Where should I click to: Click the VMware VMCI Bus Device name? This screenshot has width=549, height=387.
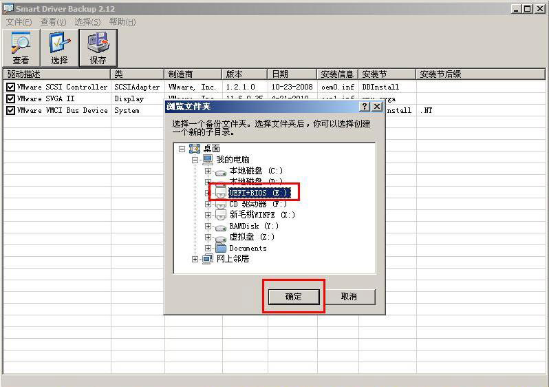tap(63, 110)
